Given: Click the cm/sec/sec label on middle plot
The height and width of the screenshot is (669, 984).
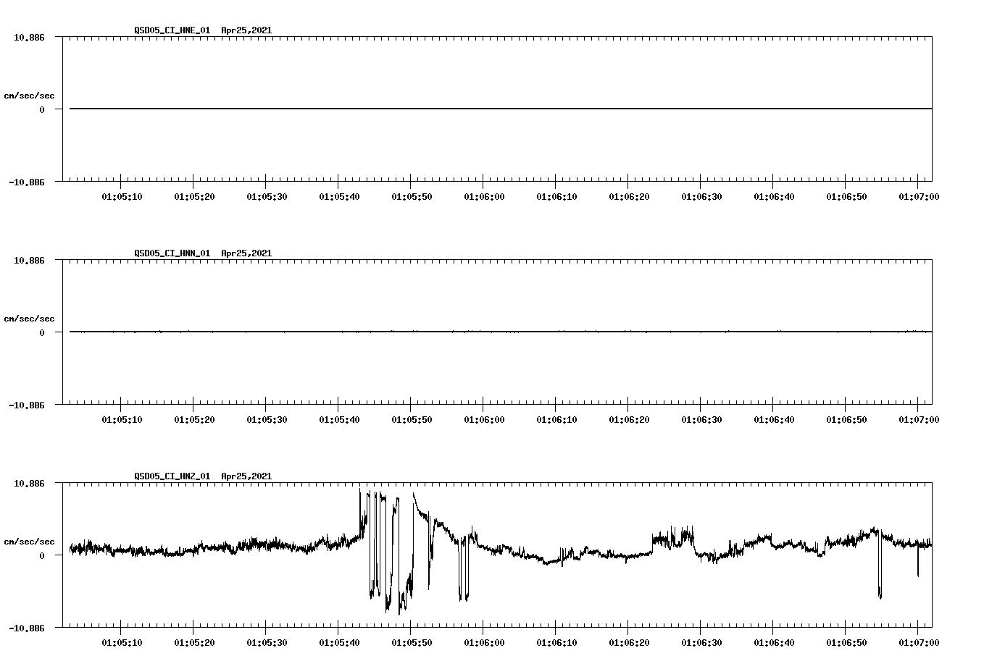Looking at the screenshot, I should [30, 318].
